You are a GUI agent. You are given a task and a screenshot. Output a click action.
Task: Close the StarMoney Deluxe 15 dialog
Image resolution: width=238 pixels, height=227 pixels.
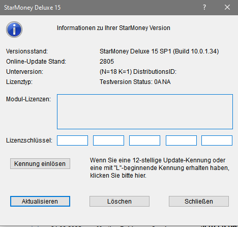coord(227,7)
